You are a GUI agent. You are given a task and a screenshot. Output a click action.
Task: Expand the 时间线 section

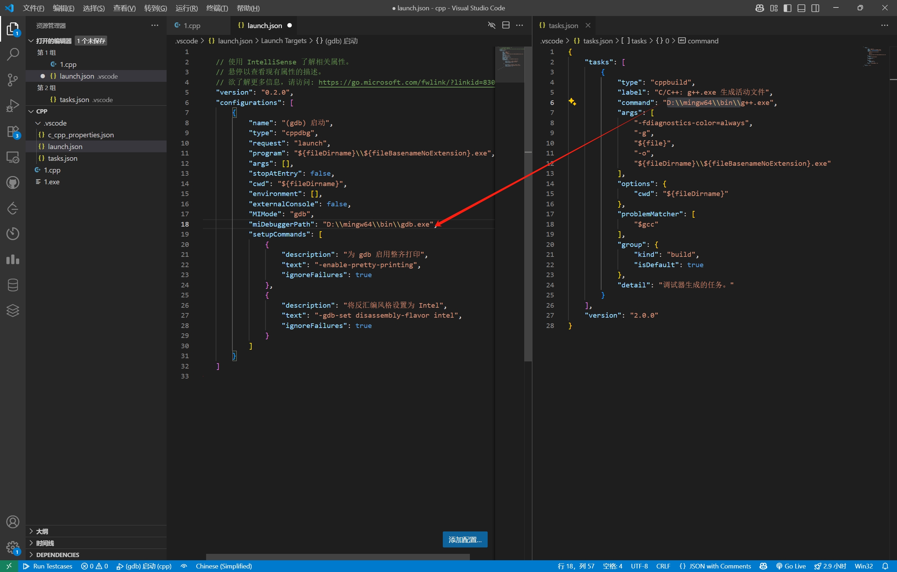click(45, 543)
